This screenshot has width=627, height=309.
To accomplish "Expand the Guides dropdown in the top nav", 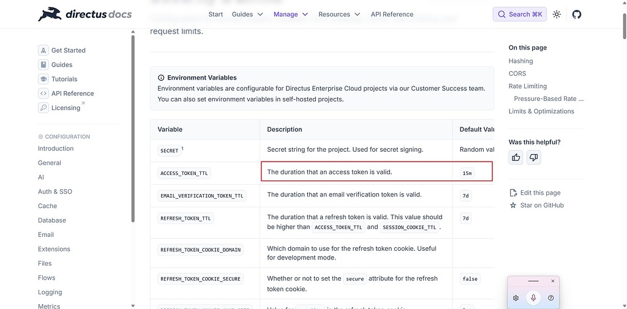I will 247,15.
